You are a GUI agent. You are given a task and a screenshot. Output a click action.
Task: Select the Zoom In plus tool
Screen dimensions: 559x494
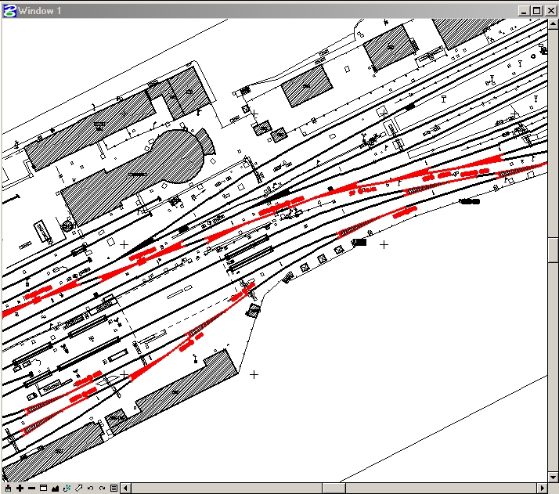[x=20, y=489]
